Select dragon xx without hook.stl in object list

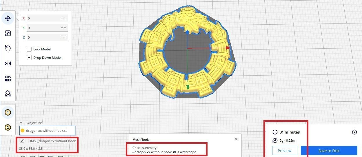tap(47, 131)
